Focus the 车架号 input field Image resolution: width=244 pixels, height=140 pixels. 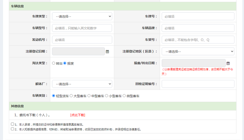(x=198, y=40)
